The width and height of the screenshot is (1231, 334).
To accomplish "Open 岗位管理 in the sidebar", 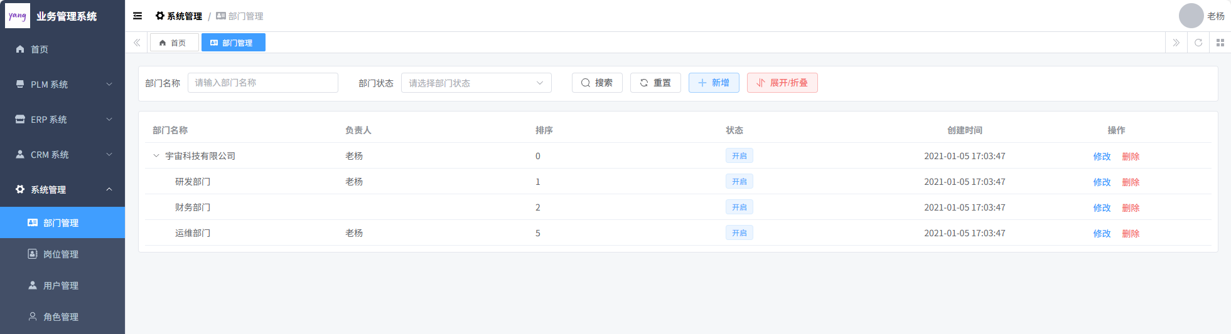I will point(61,254).
